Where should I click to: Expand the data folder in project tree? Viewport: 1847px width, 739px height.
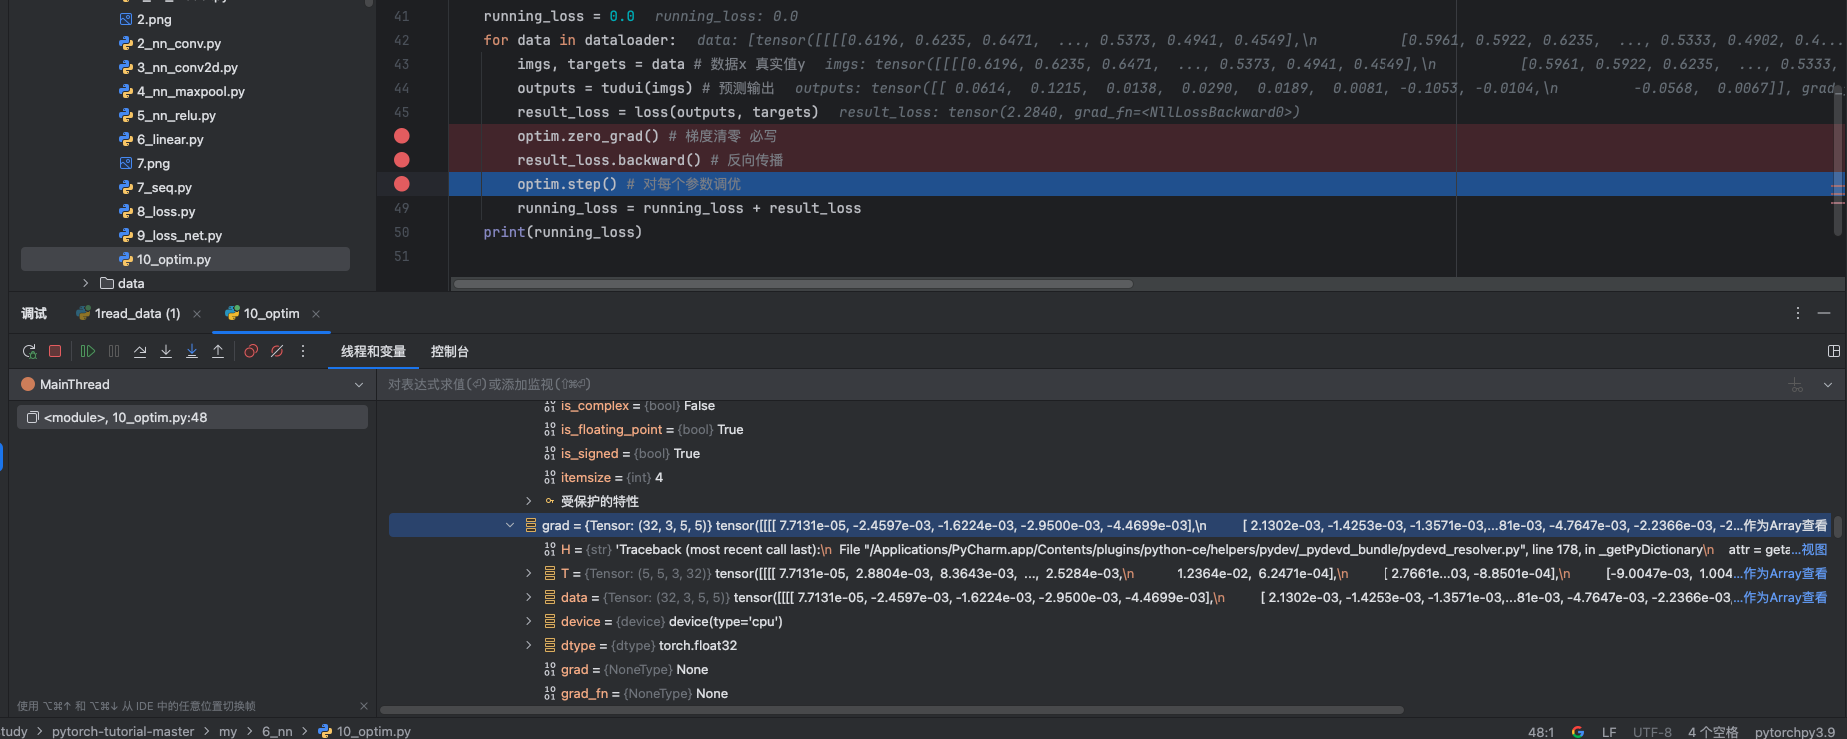[86, 283]
